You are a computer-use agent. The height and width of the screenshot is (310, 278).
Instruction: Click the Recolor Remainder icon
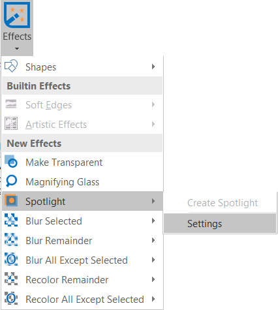coord(11,279)
